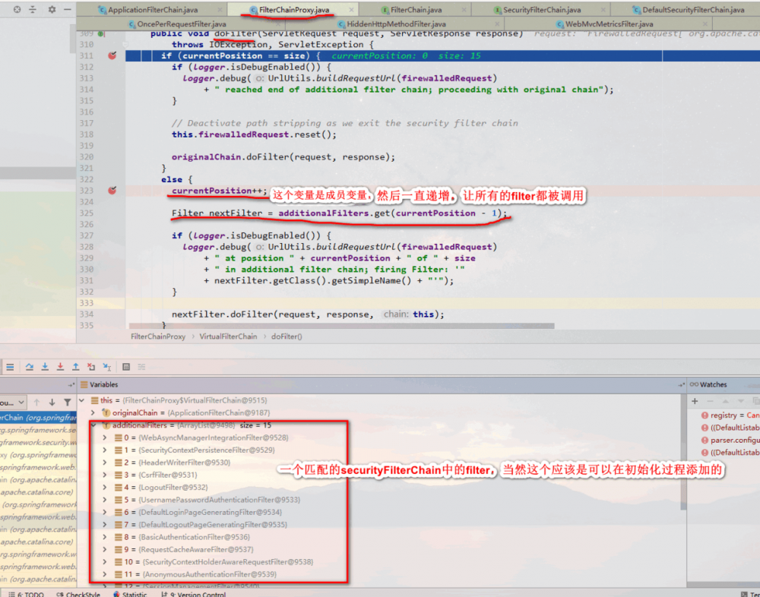Click Step Over in debugger toolbar
Screen dimensions: 760x597
[30, 367]
